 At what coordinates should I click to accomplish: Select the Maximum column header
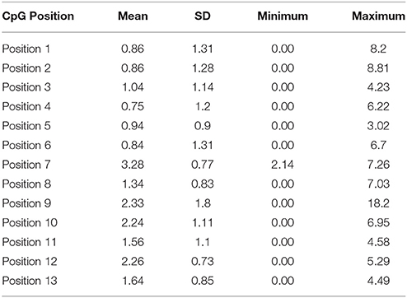[378, 16]
